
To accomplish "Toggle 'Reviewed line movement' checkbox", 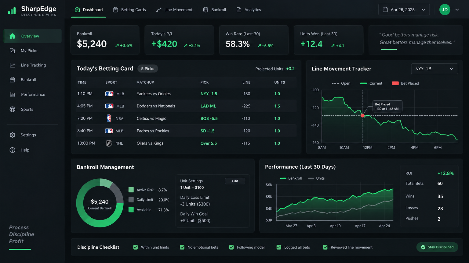I will (325, 247).
